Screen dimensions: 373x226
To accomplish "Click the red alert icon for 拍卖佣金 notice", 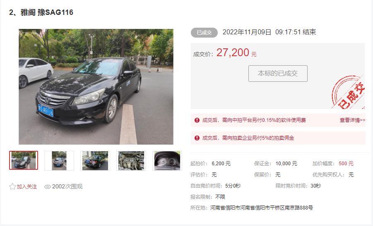I will coord(197,138).
